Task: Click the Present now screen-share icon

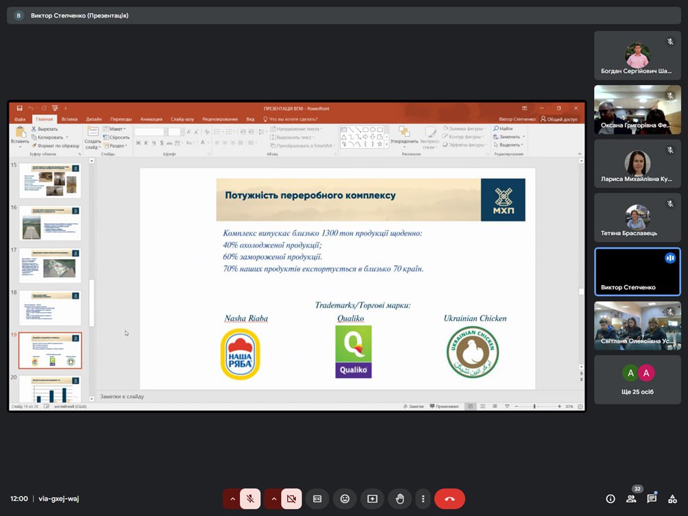Action: [372, 499]
